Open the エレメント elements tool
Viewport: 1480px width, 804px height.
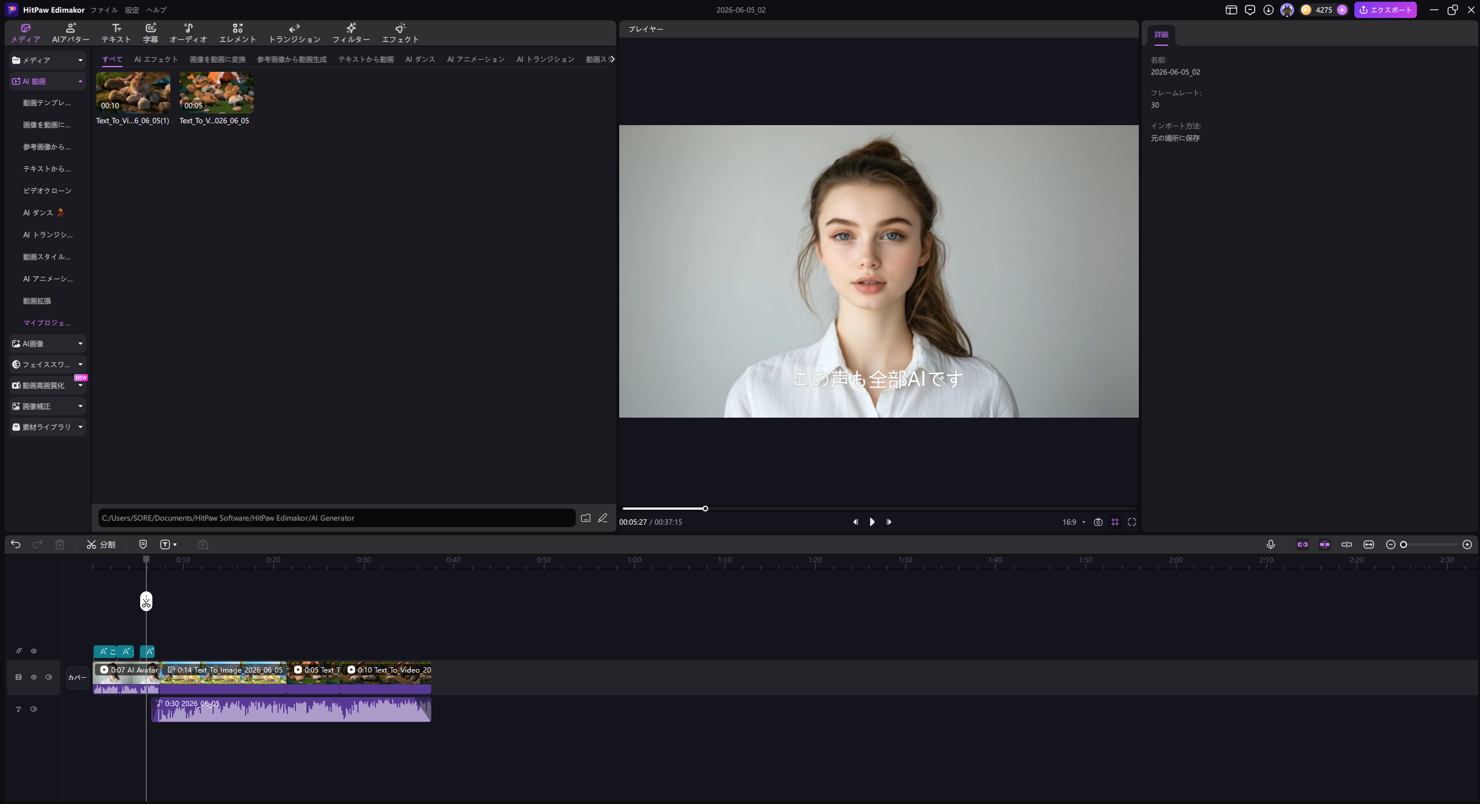click(x=237, y=33)
